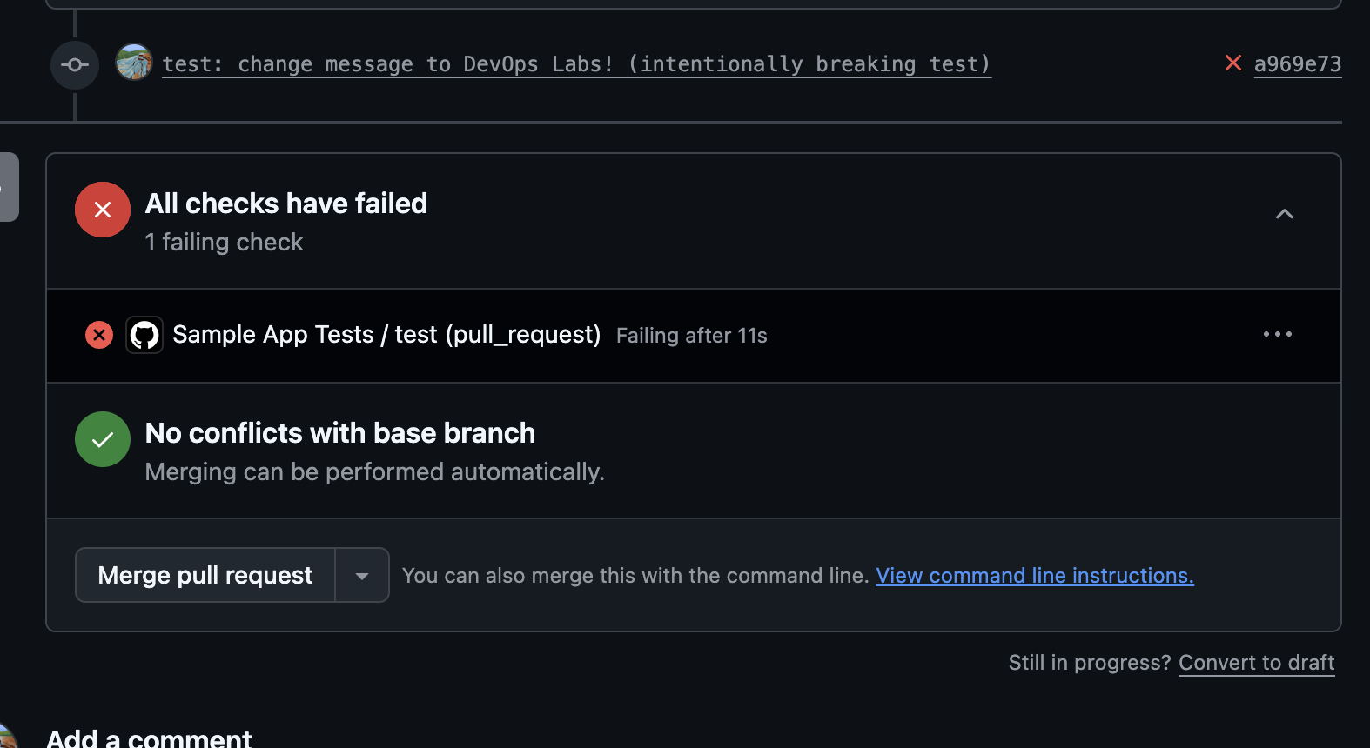Open the merge method dropdown arrow
Screen dimensions: 1370x748
[x=362, y=575]
